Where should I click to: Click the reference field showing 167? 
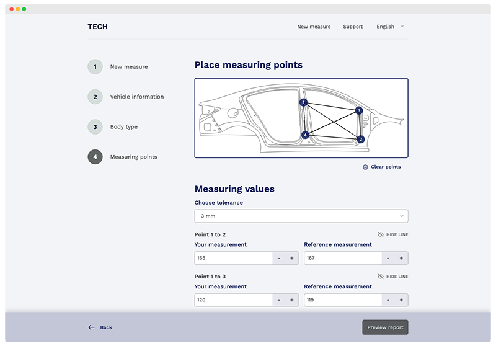343,258
